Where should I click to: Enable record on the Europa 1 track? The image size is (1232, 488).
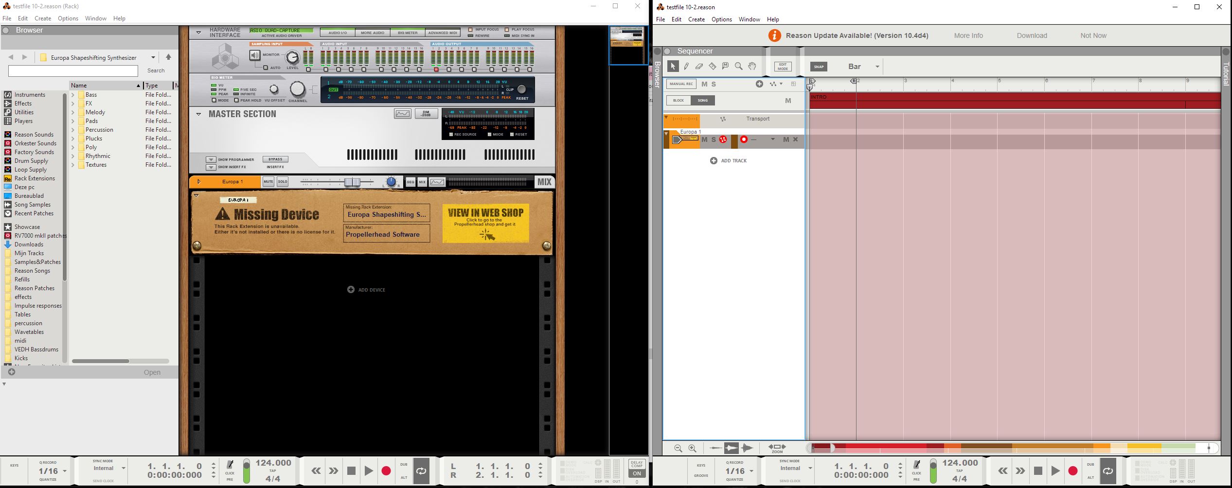[744, 139]
